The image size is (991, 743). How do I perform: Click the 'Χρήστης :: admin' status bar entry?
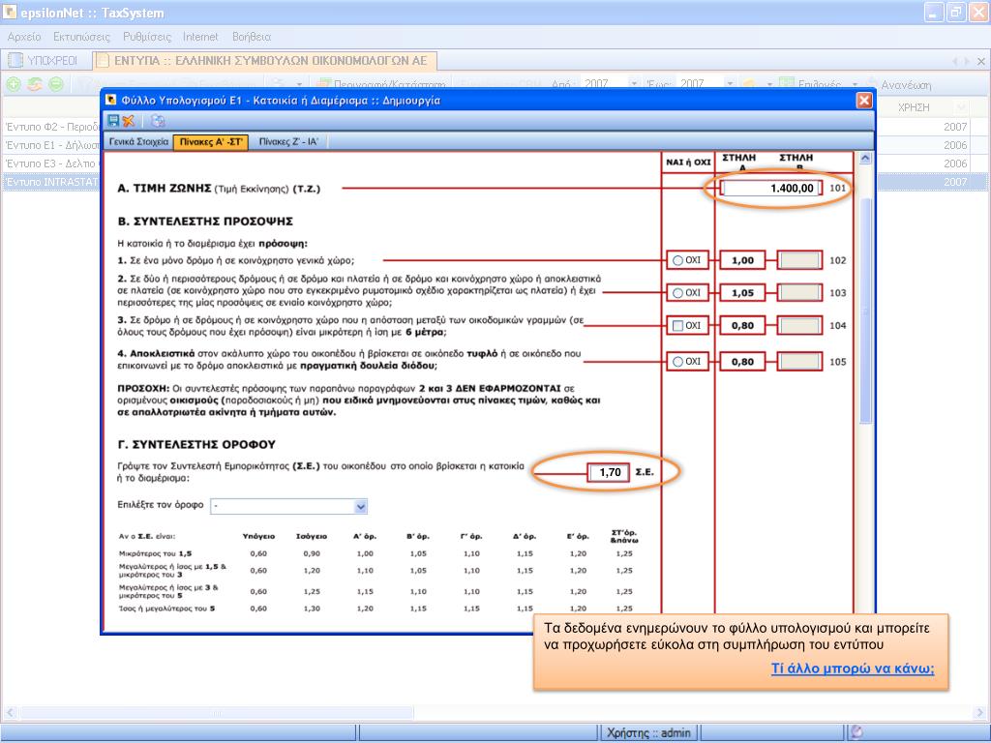pyautogui.click(x=648, y=732)
